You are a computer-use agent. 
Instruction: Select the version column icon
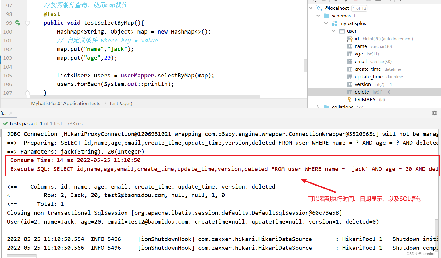tap(350, 84)
